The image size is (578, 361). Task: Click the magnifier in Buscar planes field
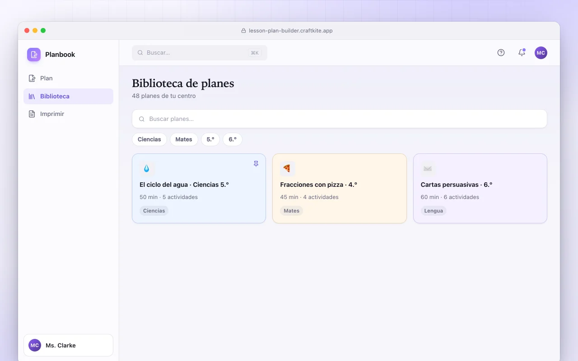(x=142, y=119)
